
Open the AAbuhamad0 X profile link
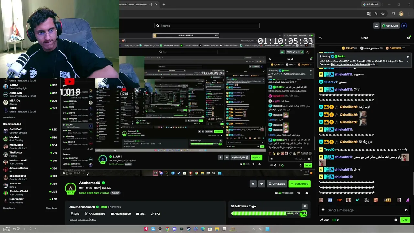coord(95,214)
